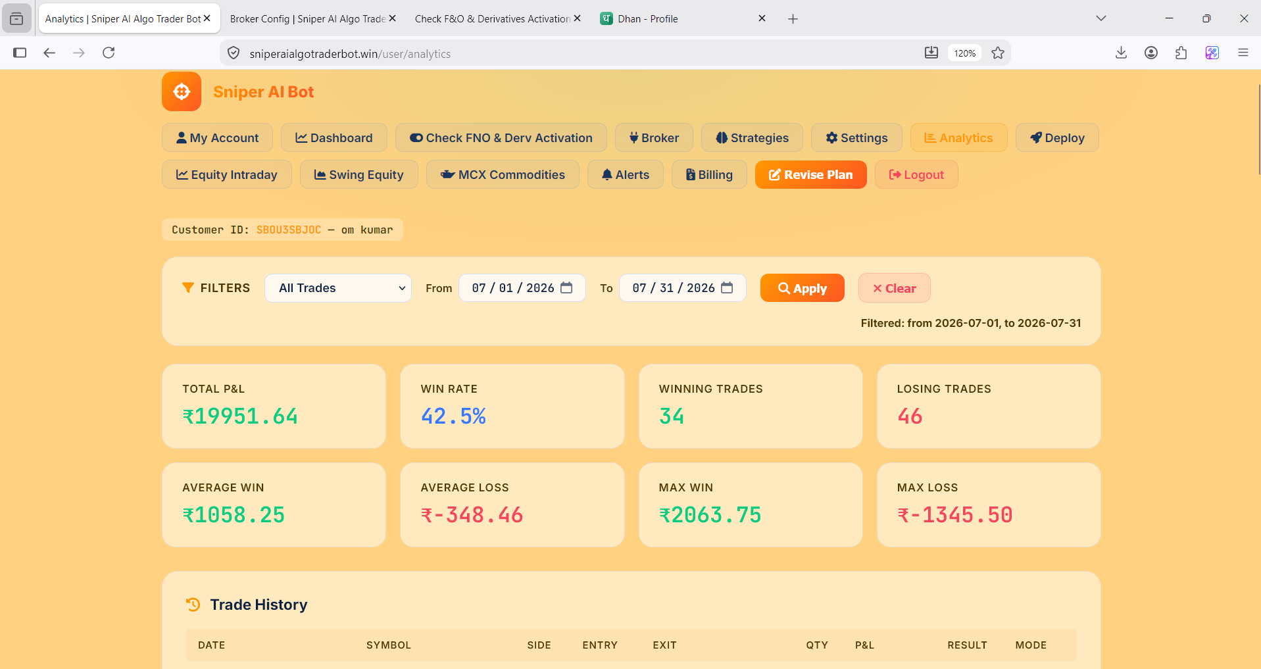Close the Dhan - Profile tab
Viewport: 1261px width, 669px height.
coord(762,18)
